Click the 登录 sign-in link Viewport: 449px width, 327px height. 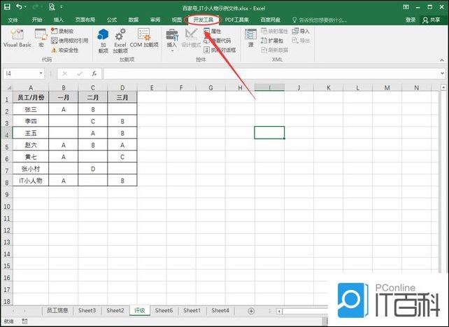click(411, 20)
